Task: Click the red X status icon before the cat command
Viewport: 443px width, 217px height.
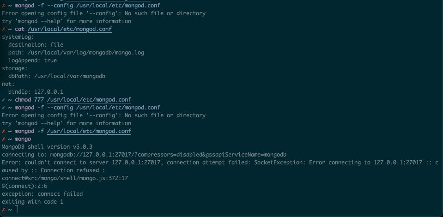Action: pyautogui.click(x=4, y=29)
